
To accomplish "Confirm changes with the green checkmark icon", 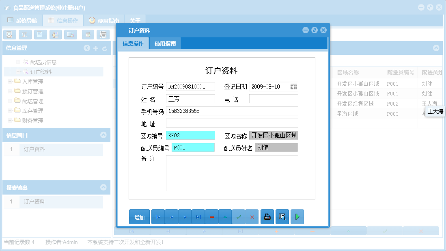I will [x=239, y=216].
